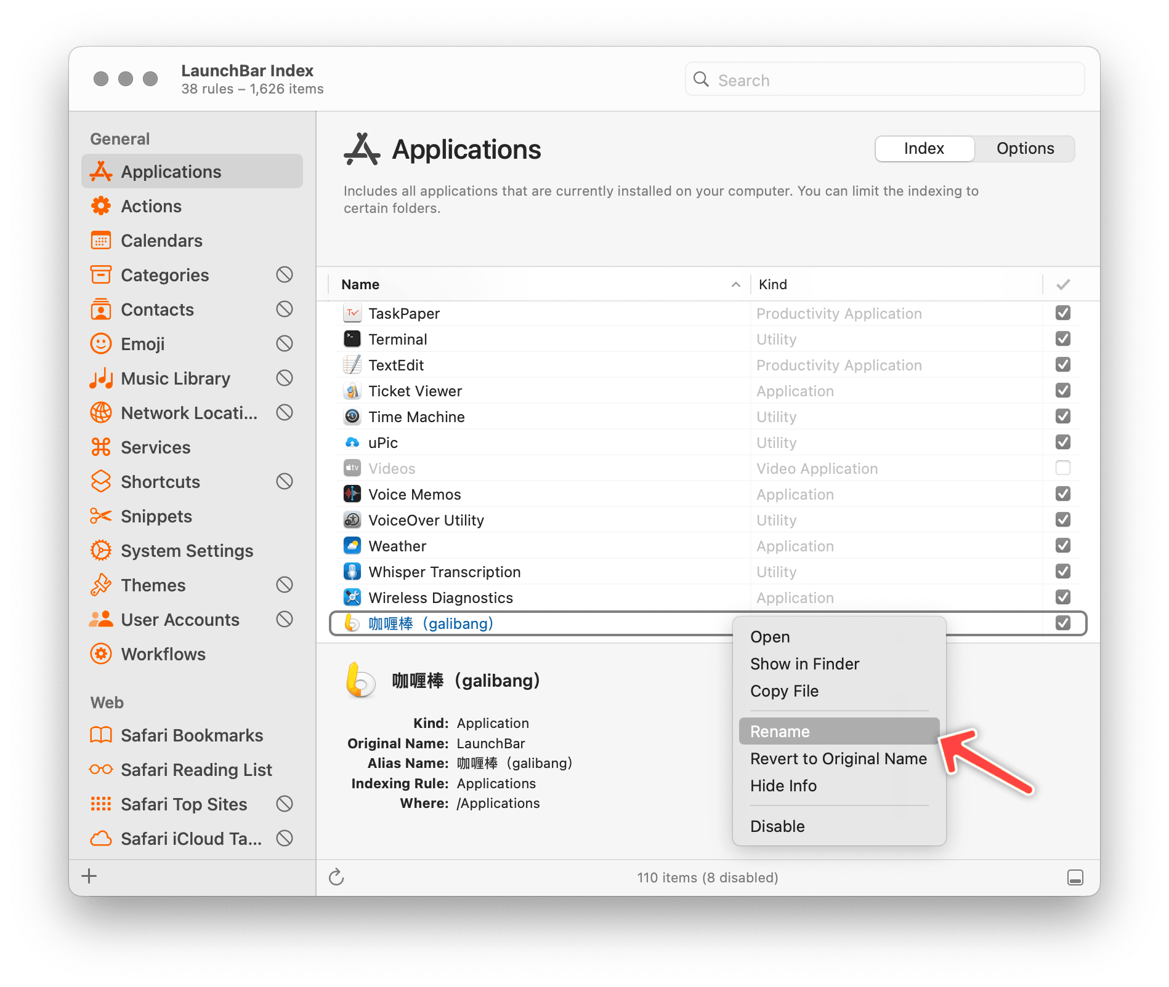Select Safari Top Sites grid icon
The image size is (1169, 987).
101,804
